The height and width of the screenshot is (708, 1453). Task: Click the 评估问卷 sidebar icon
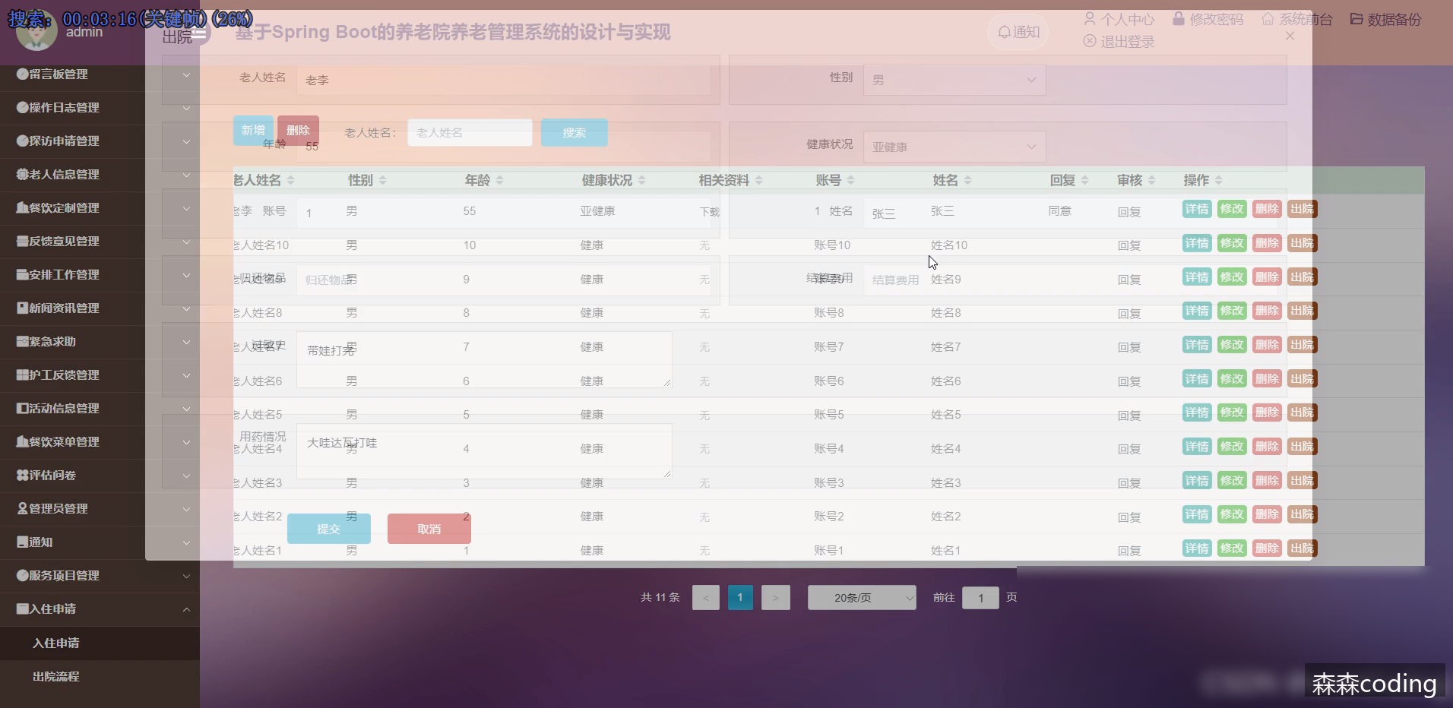tap(23, 476)
